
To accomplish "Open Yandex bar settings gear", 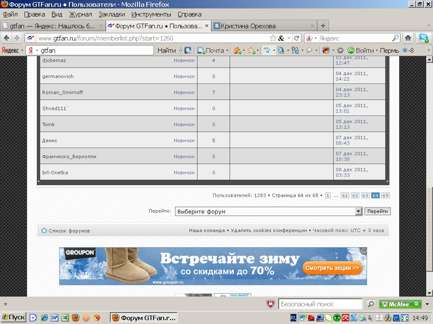I will pos(340,51).
